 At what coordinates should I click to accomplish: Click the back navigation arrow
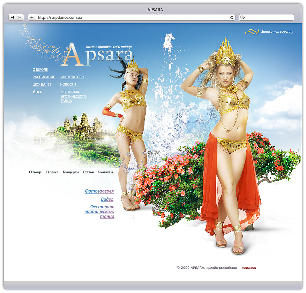13,17
